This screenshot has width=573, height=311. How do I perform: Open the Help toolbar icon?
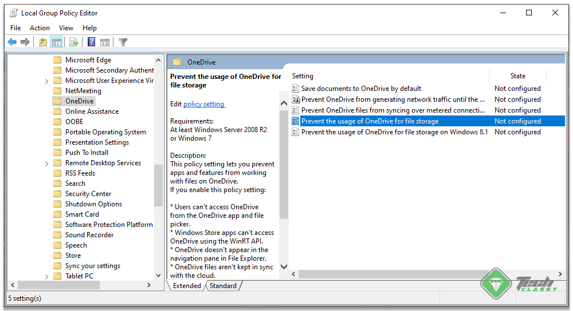pos(91,42)
